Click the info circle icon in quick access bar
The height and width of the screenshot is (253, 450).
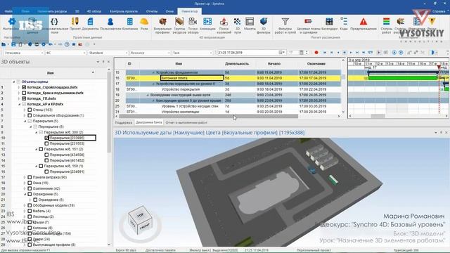[67, 44]
